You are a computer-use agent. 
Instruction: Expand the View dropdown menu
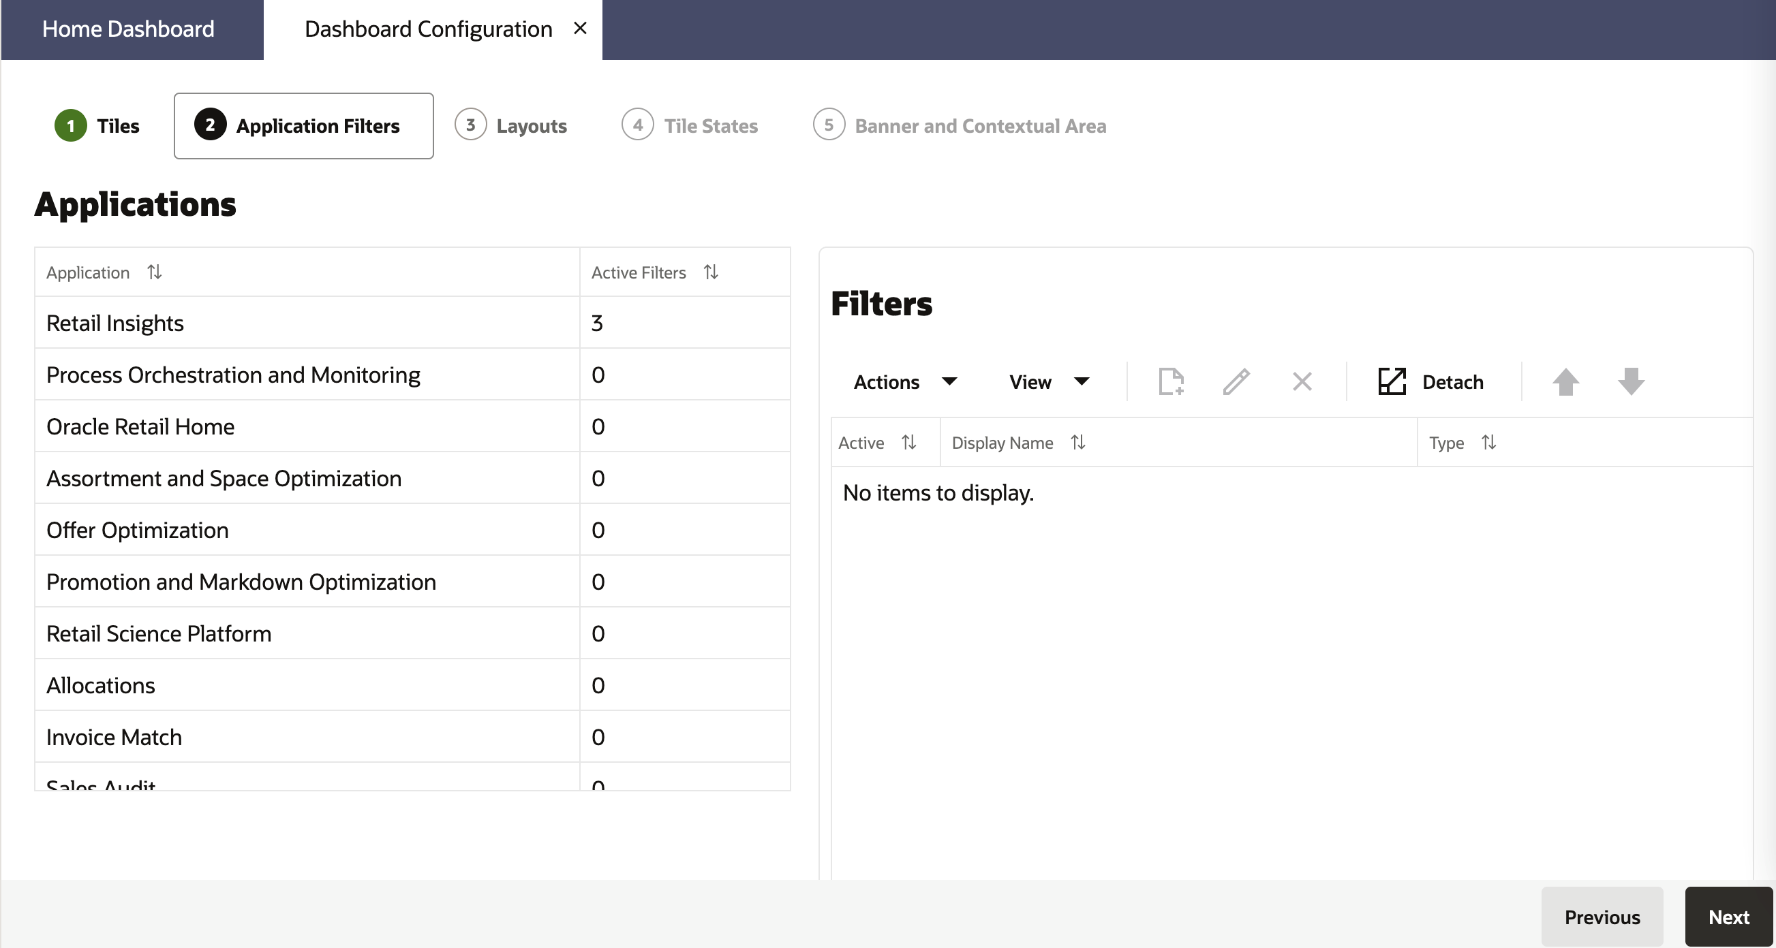[x=1048, y=381]
